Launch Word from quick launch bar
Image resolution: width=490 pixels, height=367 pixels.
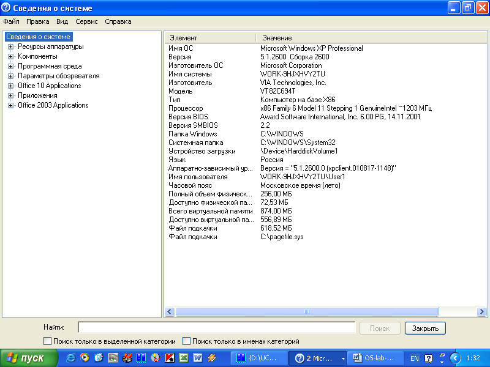click(x=197, y=358)
